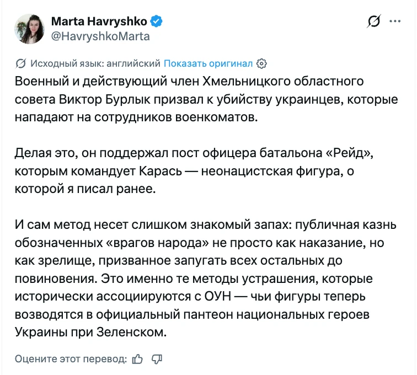417x375 pixels.
Task: Open Marta Havryshko's profile avatar
Action: click(x=29, y=29)
